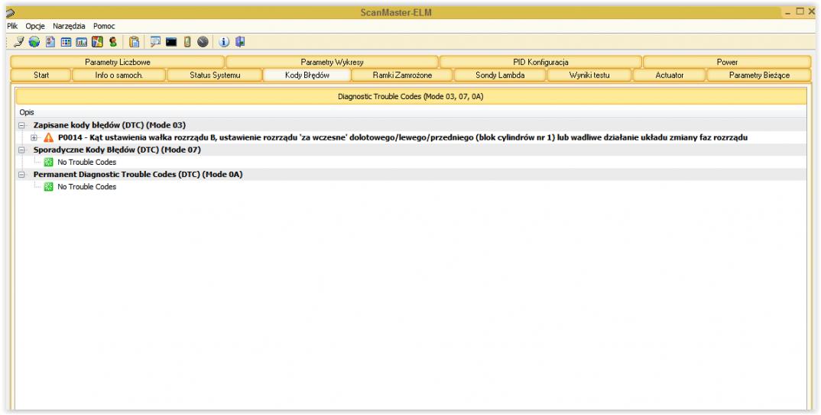The height and width of the screenshot is (415, 821).
Task: Click the exit door toolbar icon
Action: (x=240, y=42)
